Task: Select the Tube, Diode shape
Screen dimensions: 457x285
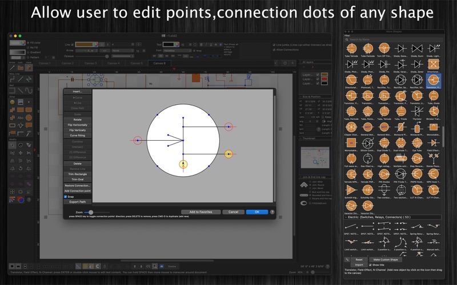Action: click(434, 95)
